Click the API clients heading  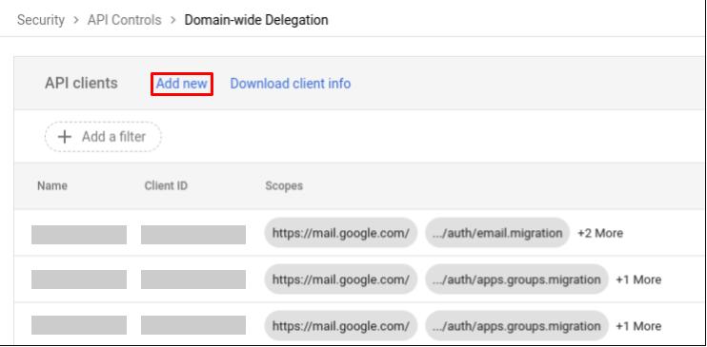[81, 84]
